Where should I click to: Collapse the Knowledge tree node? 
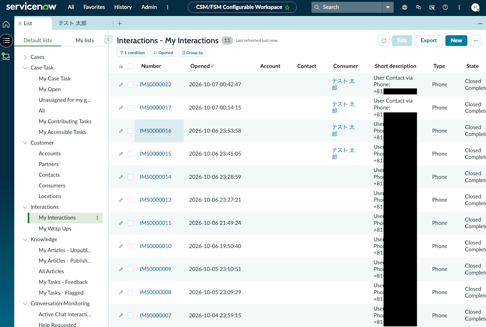point(25,239)
